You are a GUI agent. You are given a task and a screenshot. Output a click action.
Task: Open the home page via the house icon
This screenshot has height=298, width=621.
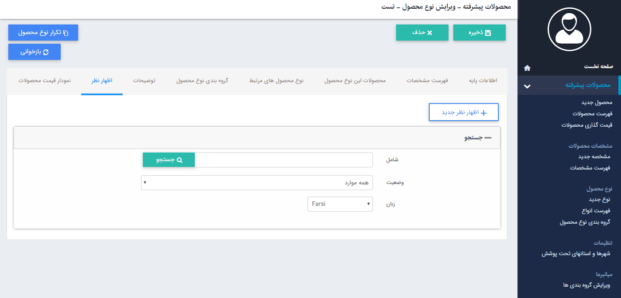pos(527,68)
